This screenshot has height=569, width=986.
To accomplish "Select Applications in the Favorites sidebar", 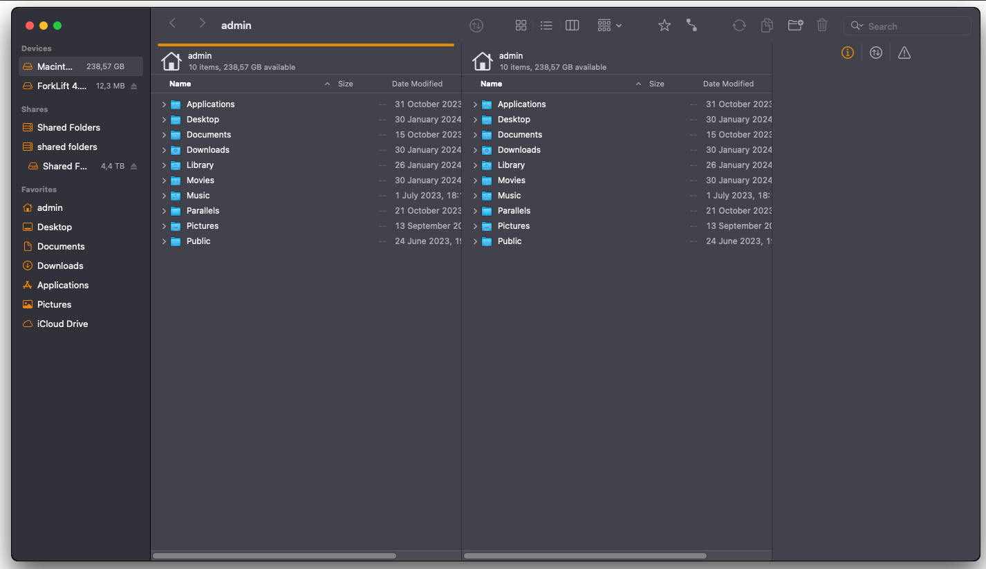I will [x=63, y=285].
